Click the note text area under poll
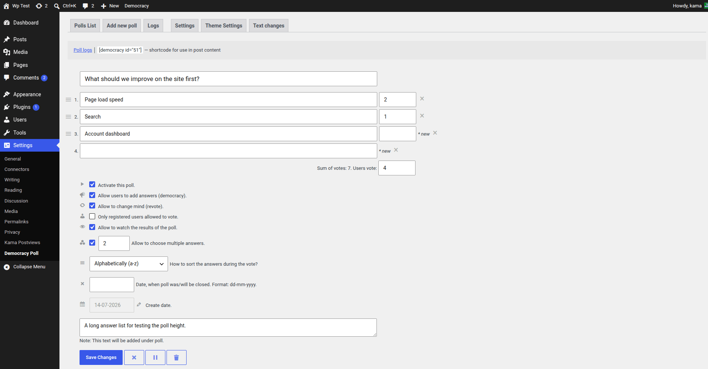This screenshot has width=708, height=369. [228, 327]
